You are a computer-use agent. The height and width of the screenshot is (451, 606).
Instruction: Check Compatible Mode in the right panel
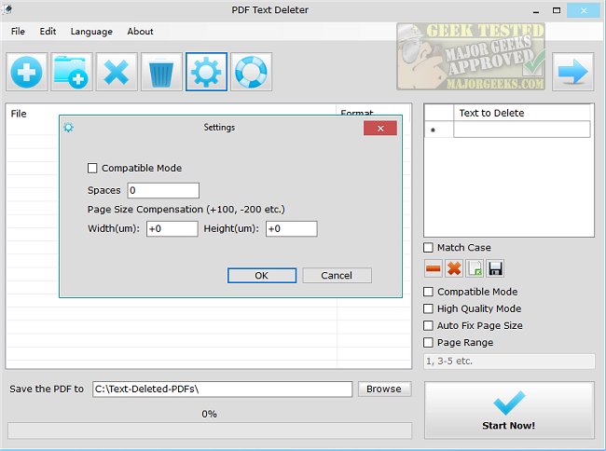(x=428, y=292)
